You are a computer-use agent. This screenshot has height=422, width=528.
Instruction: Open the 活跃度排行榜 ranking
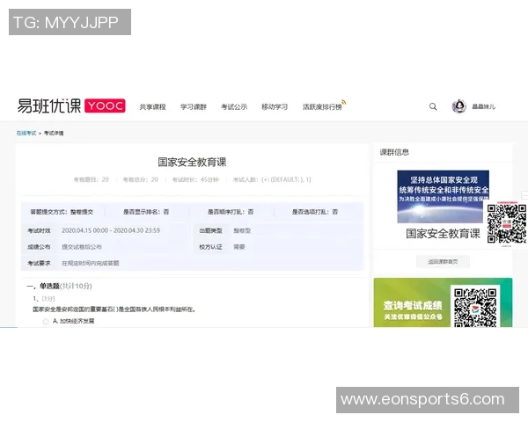coord(323,107)
